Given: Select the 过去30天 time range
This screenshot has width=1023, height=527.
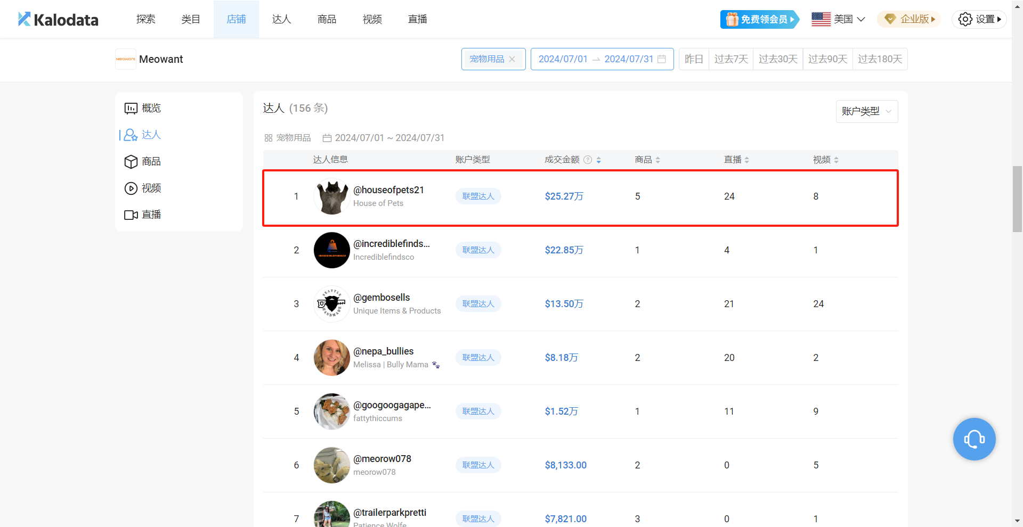Looking at the screenshot, I should (x=778, y=59).
